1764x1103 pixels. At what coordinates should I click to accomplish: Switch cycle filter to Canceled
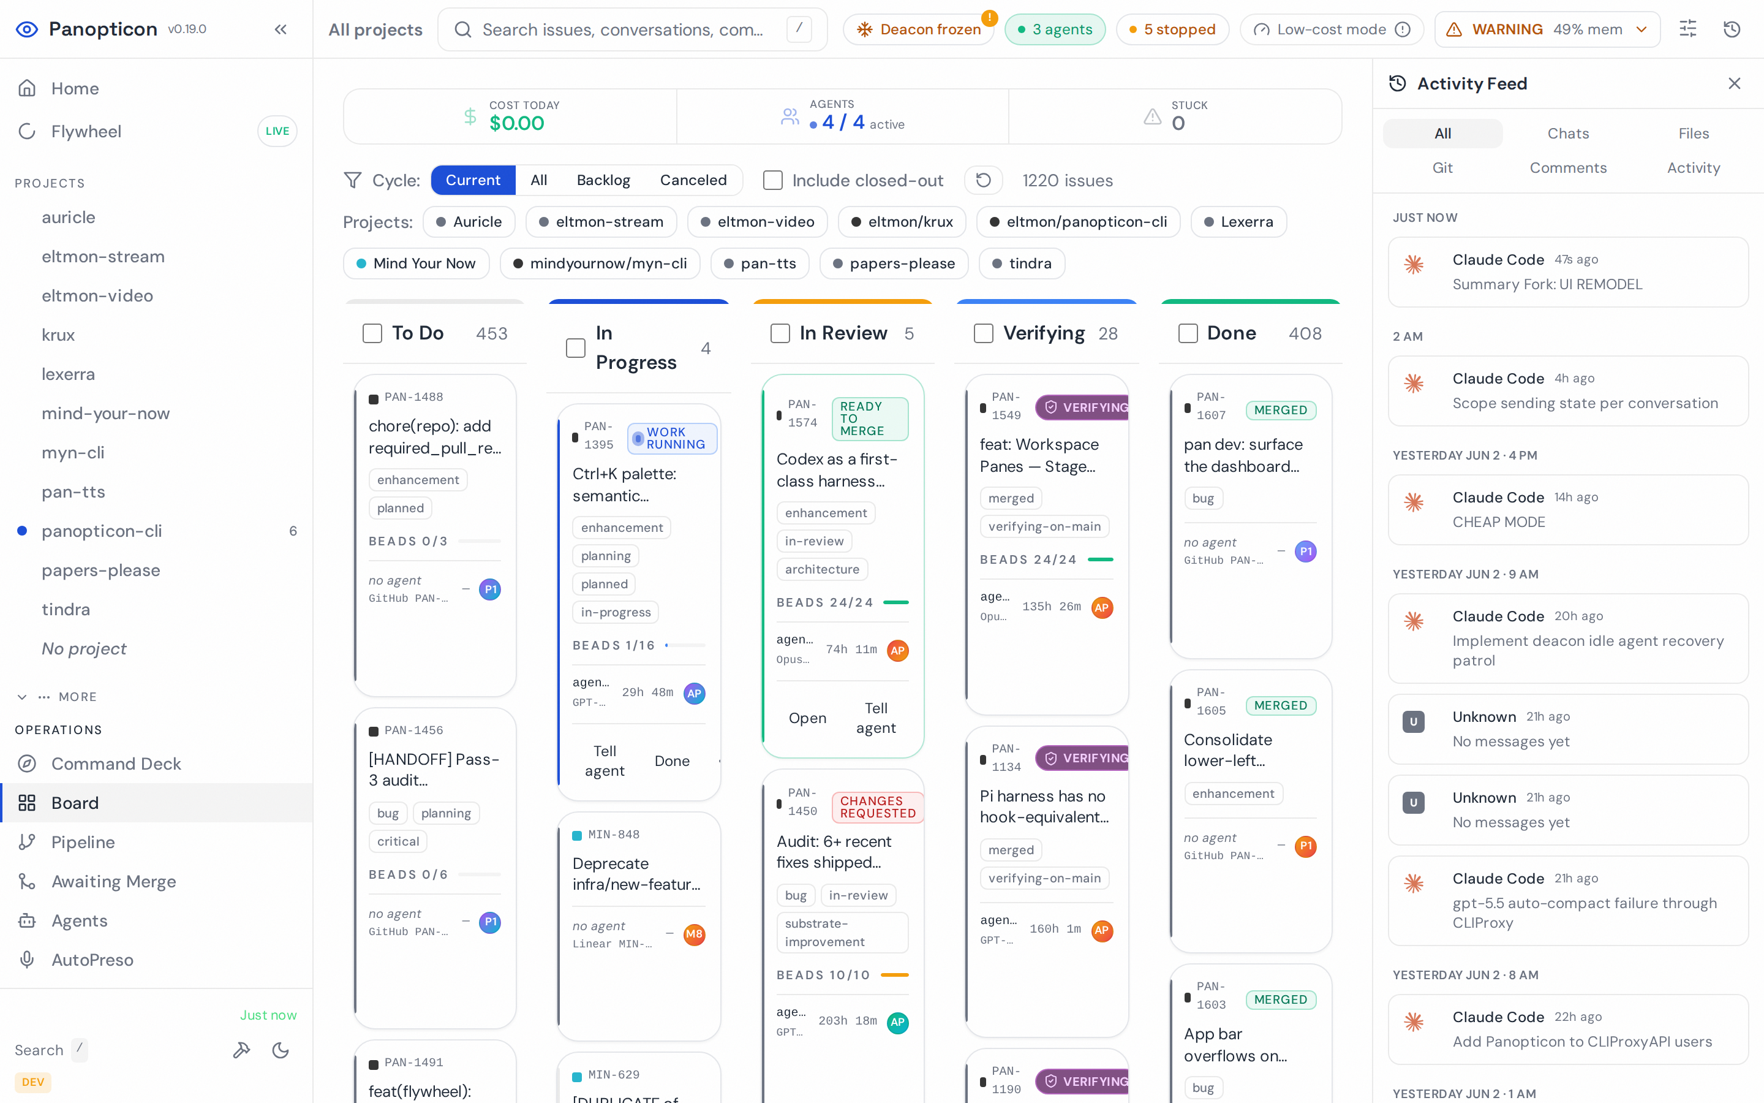coord(693,180)
